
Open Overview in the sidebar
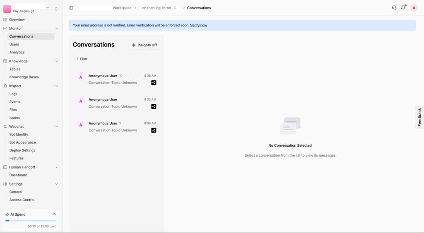click(x=17, y=20)
